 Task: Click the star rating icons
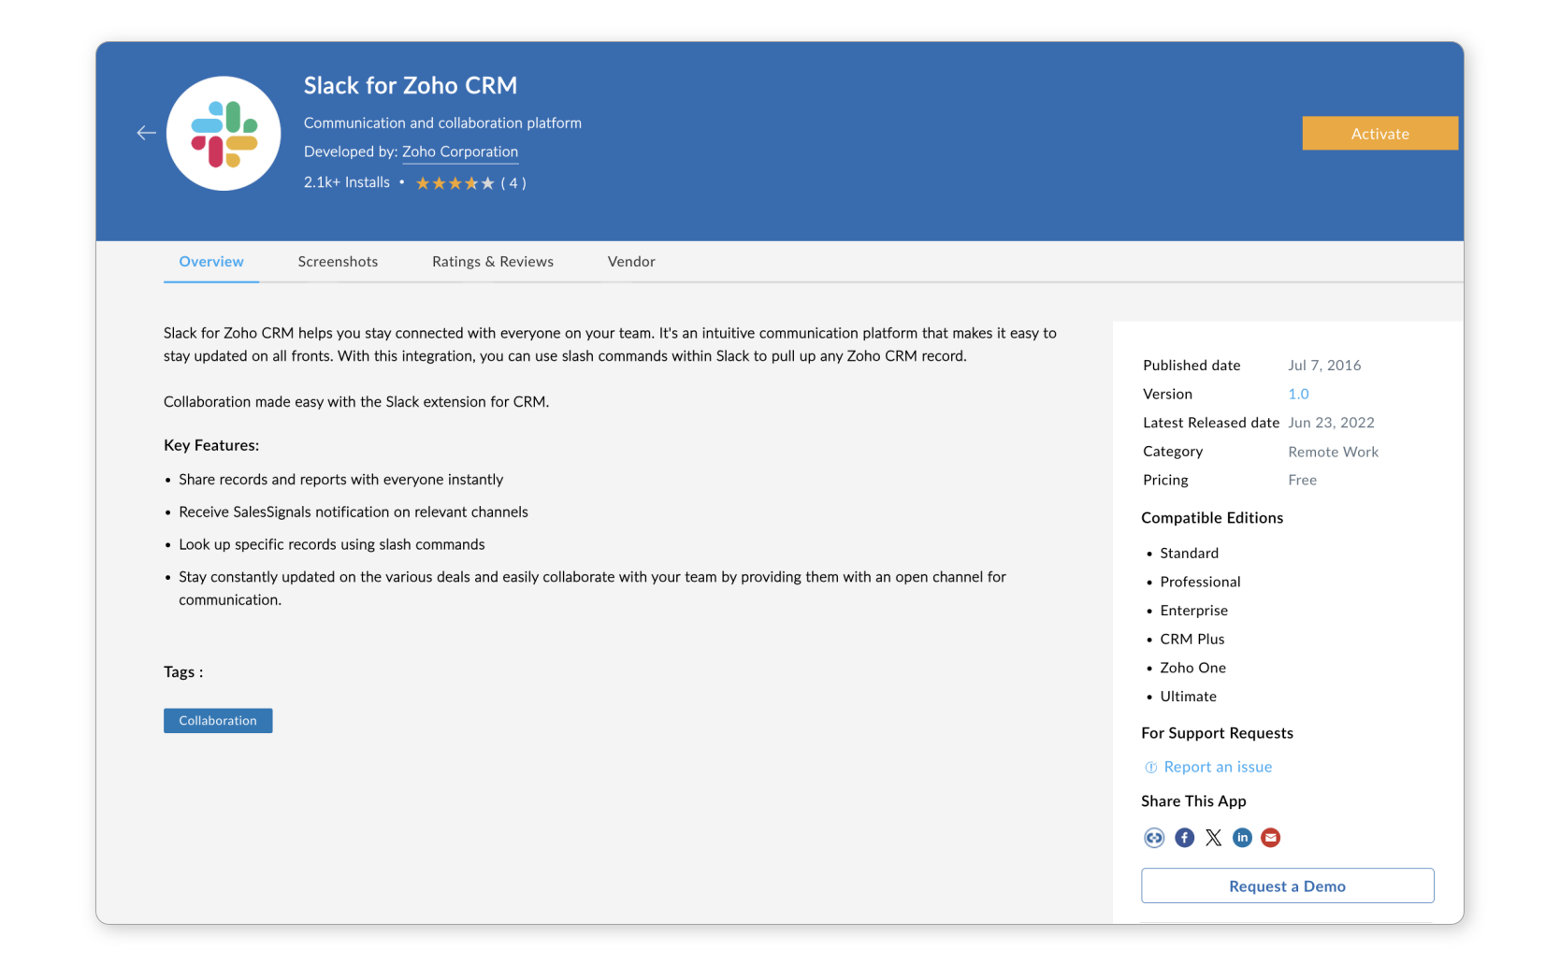tap(455, 183)
